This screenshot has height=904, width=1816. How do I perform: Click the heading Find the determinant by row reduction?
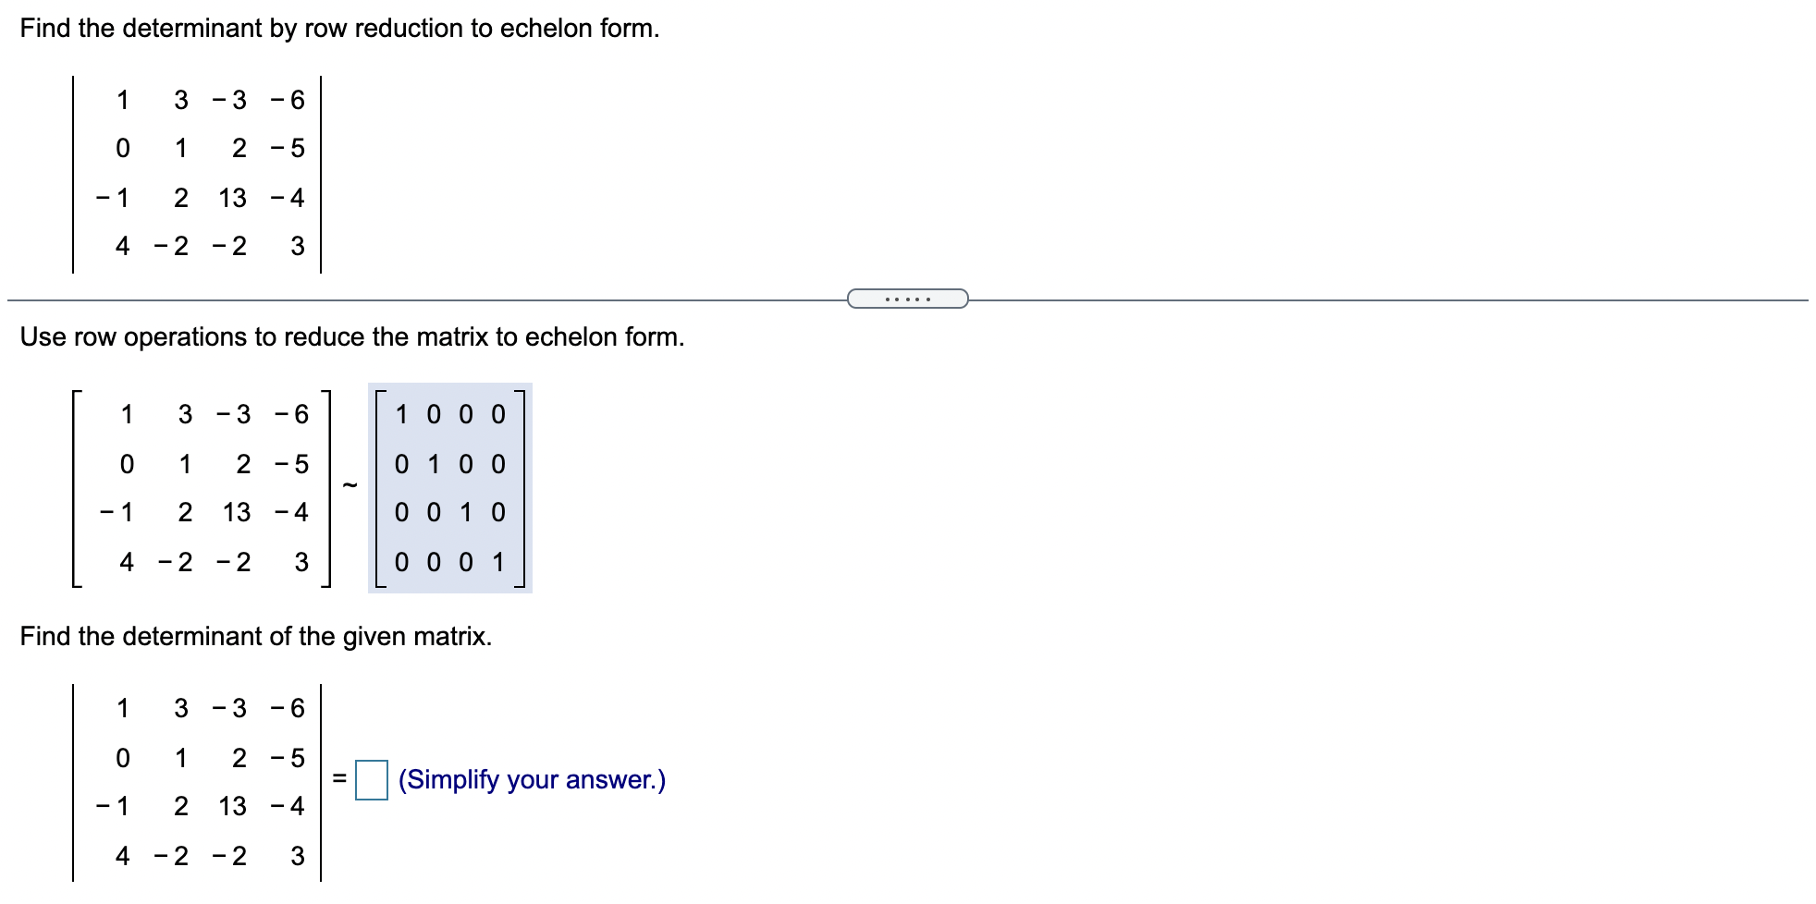click(338, 29)
